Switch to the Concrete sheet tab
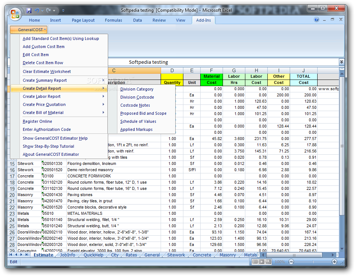This screenshot has height=276, width=355. point(202,255)
